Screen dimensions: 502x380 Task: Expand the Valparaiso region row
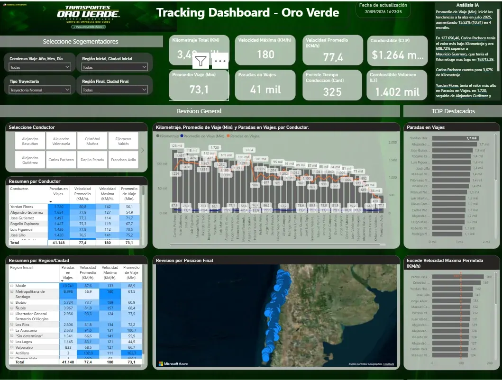tap(12, 347)
